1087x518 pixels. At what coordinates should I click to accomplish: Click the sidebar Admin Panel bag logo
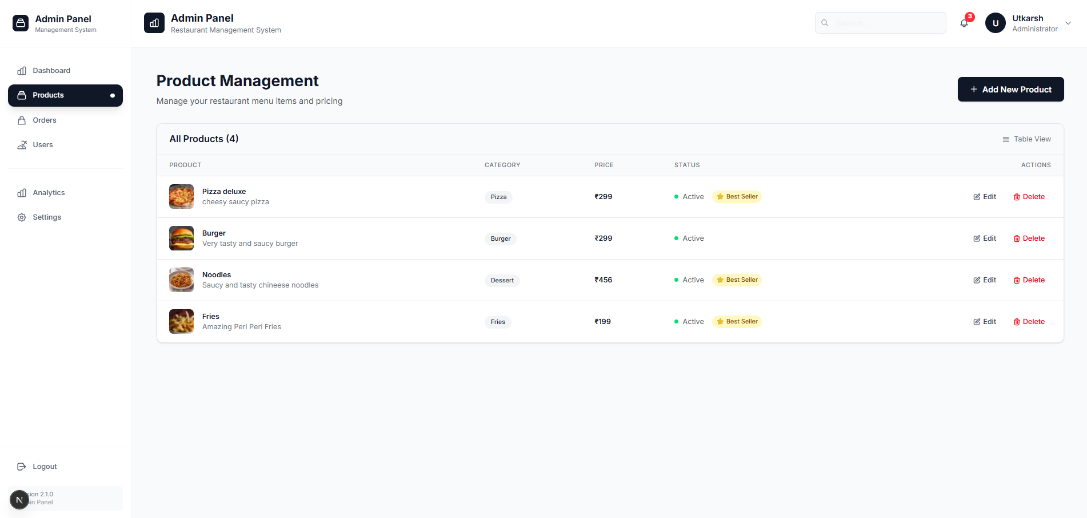pos(21,23)
